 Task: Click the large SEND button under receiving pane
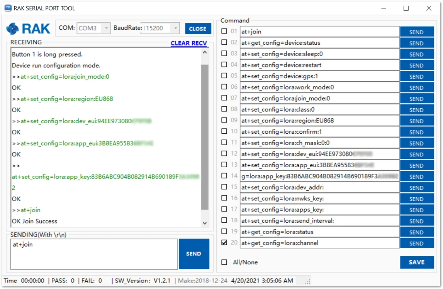click(194, 254)
